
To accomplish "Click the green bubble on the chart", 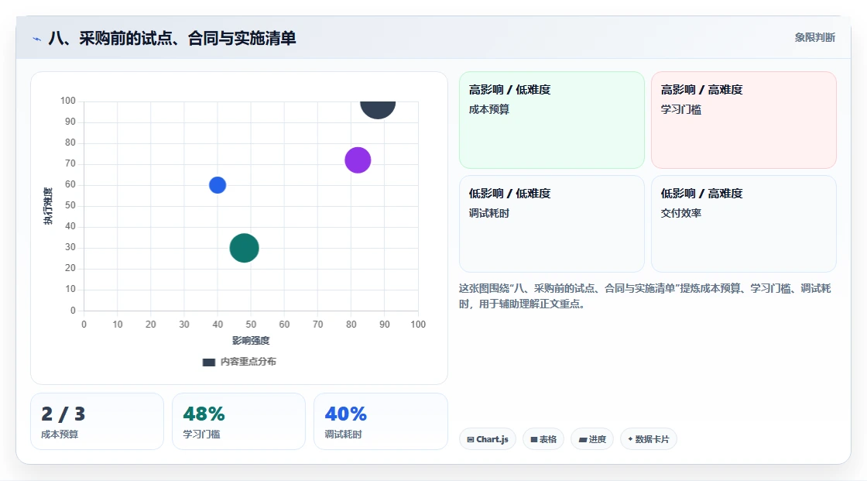I will pos(245,248).
